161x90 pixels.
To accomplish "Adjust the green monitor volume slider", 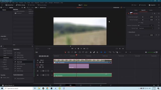I will (151, 52).
